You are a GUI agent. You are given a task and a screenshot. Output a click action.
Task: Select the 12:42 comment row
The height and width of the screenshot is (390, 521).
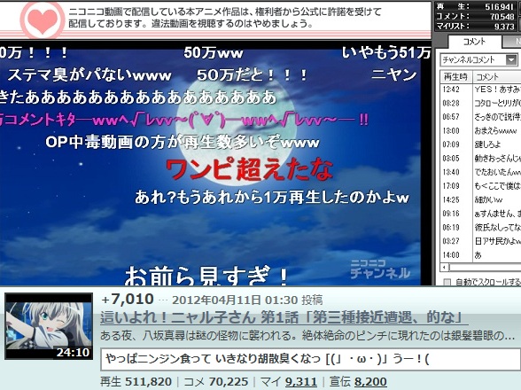coord(481,90)
